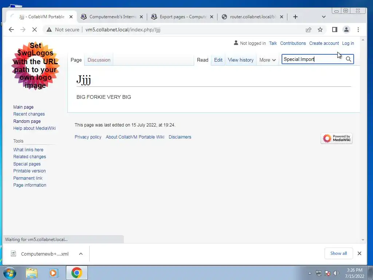The width and height of the screenshot is (373, 280).
Task: Close the downloads bar
Action: (360, 253)
